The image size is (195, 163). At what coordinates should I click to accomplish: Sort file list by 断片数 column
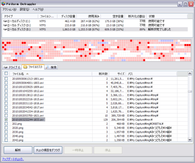(x=101, y=74)
